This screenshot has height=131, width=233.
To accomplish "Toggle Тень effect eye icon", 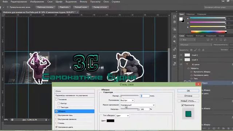I will click(191, 79).
